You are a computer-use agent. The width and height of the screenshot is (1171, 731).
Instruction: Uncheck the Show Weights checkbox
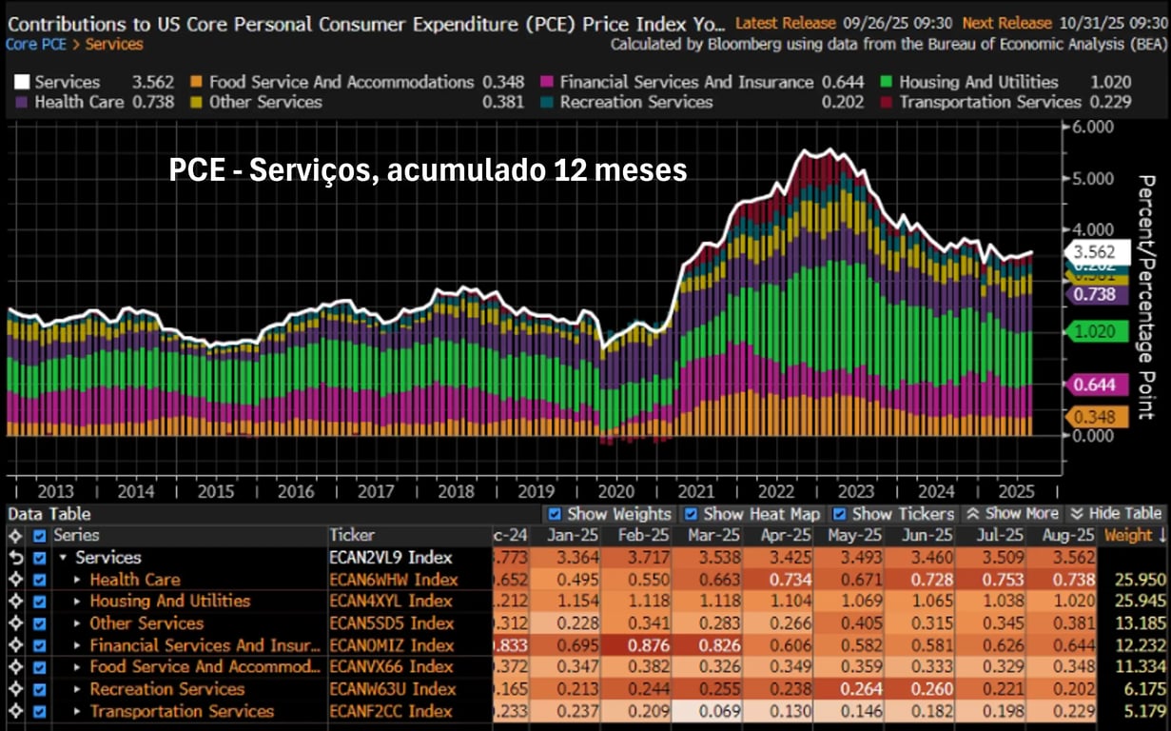(x=555, y=514)
